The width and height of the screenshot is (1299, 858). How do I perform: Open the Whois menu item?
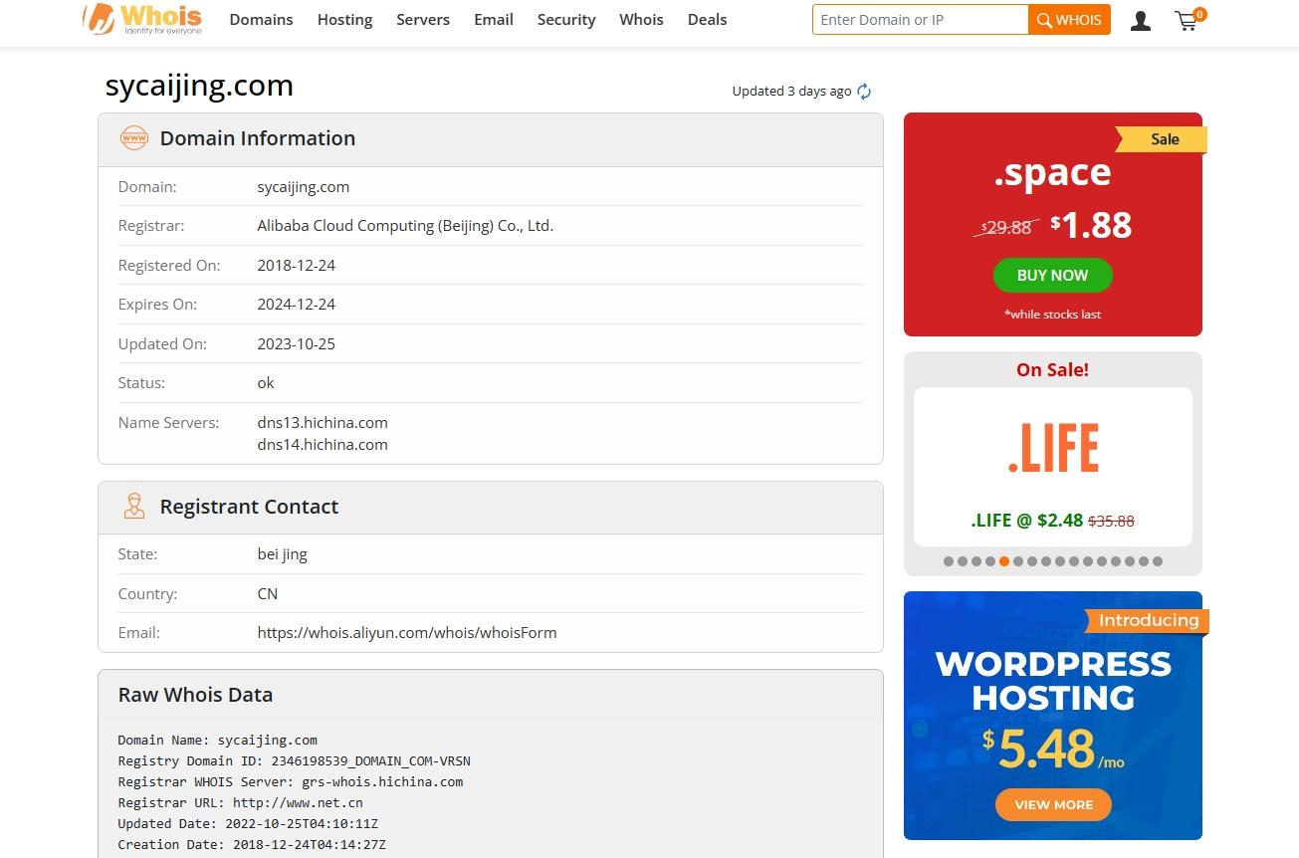[x=641, y=19]
